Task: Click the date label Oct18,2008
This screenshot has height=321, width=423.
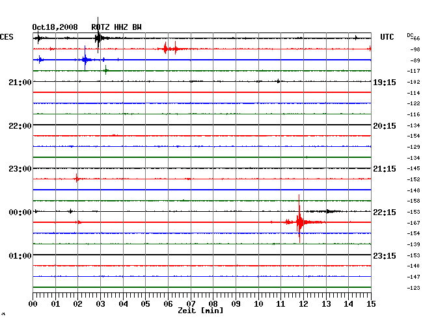Action: pyautogui.click(x=55, y=27)
